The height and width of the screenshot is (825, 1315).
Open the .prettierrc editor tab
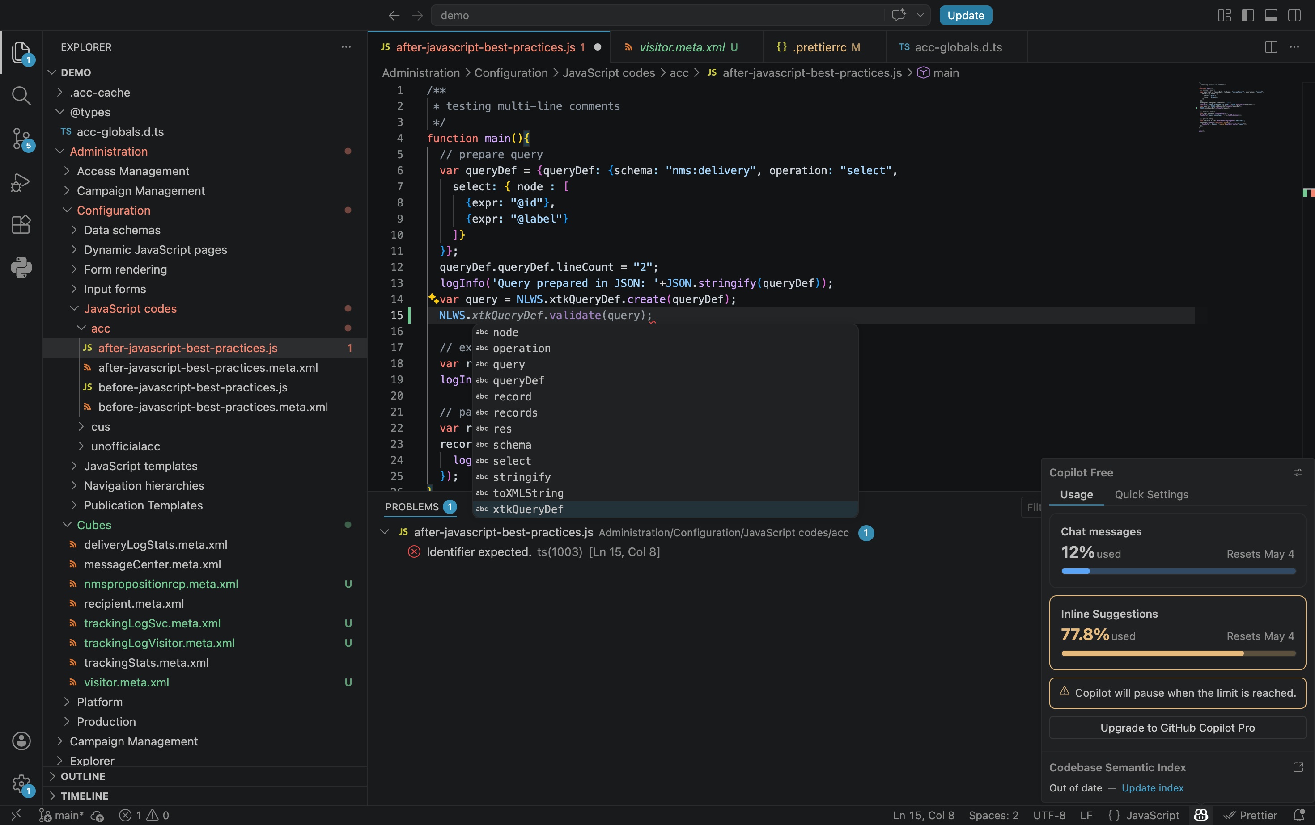click(x=824, y=47)
